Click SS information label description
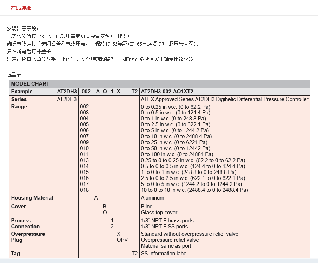The image size is (318, 263). [164, 254]
